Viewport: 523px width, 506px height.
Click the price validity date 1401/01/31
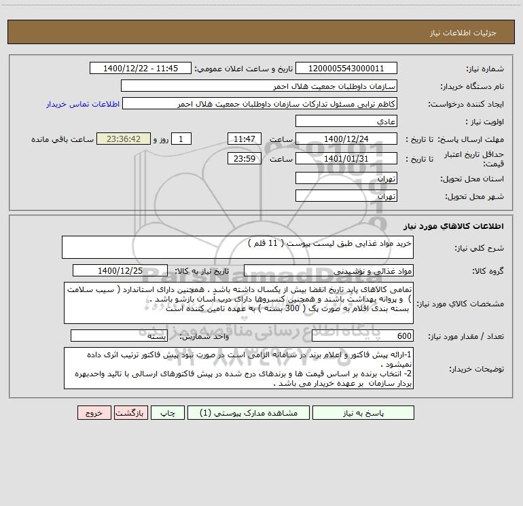coord(346,158)
